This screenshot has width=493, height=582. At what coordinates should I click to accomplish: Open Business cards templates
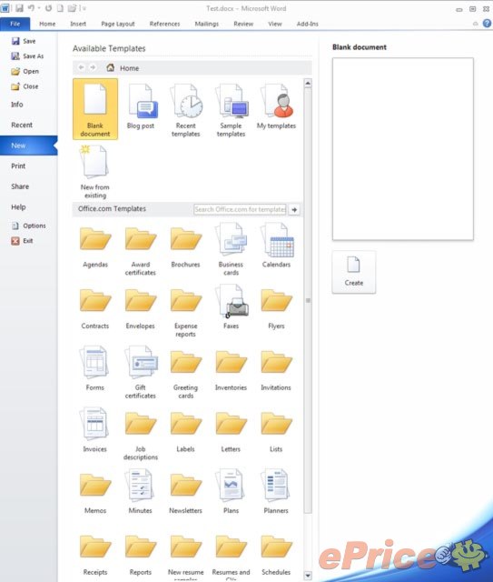[x=231, y=249]
